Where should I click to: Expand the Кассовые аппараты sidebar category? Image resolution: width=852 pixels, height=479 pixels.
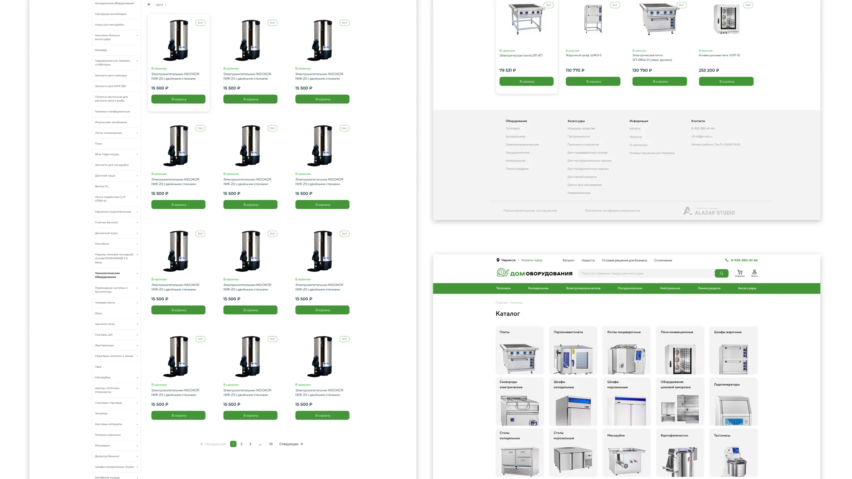click(137, 424)
